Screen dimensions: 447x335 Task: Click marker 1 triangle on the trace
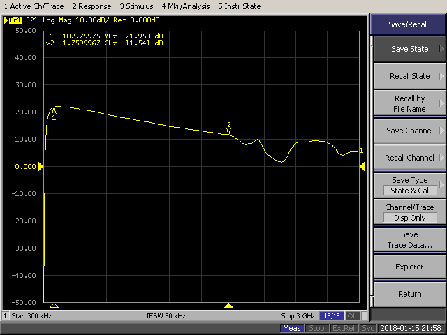click(54, 111)
